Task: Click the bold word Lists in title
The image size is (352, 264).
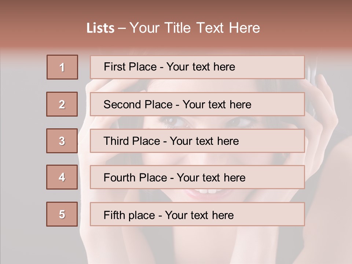Action: (100, 28)
